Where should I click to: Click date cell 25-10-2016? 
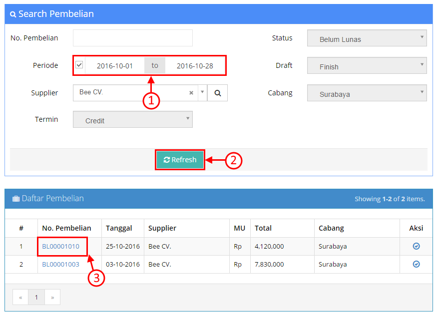click(x=123, y=246)
